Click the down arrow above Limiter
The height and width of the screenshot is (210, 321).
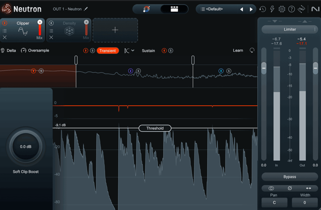(x=275, y=21)
